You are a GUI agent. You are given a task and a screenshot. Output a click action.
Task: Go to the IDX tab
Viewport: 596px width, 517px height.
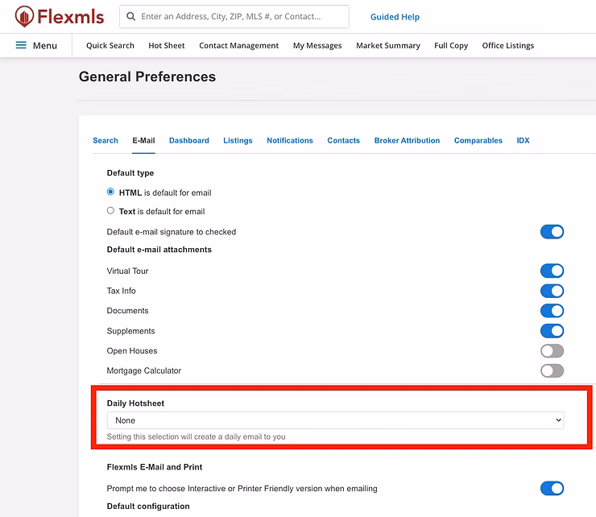[x=523, y=140]
